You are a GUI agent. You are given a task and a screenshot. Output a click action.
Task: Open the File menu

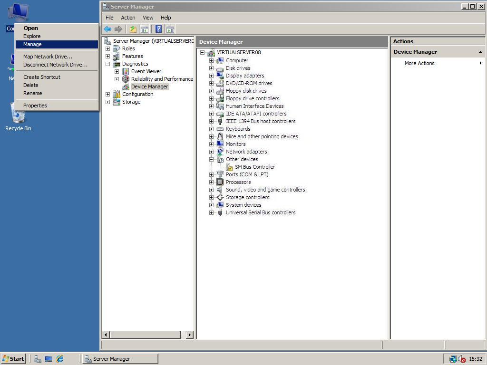pyautogui.click(x=109, y=18)
